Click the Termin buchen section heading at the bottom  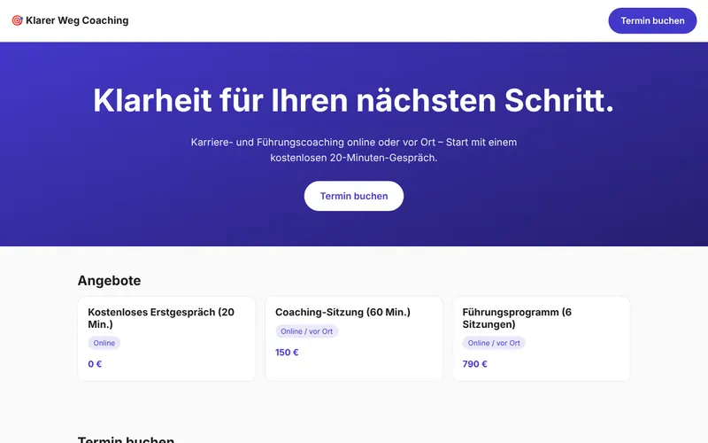pos(126,439)
